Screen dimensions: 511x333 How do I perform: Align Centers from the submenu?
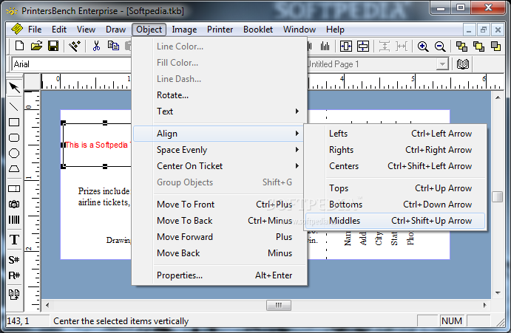pyautogui.click(x=396, y=166)
